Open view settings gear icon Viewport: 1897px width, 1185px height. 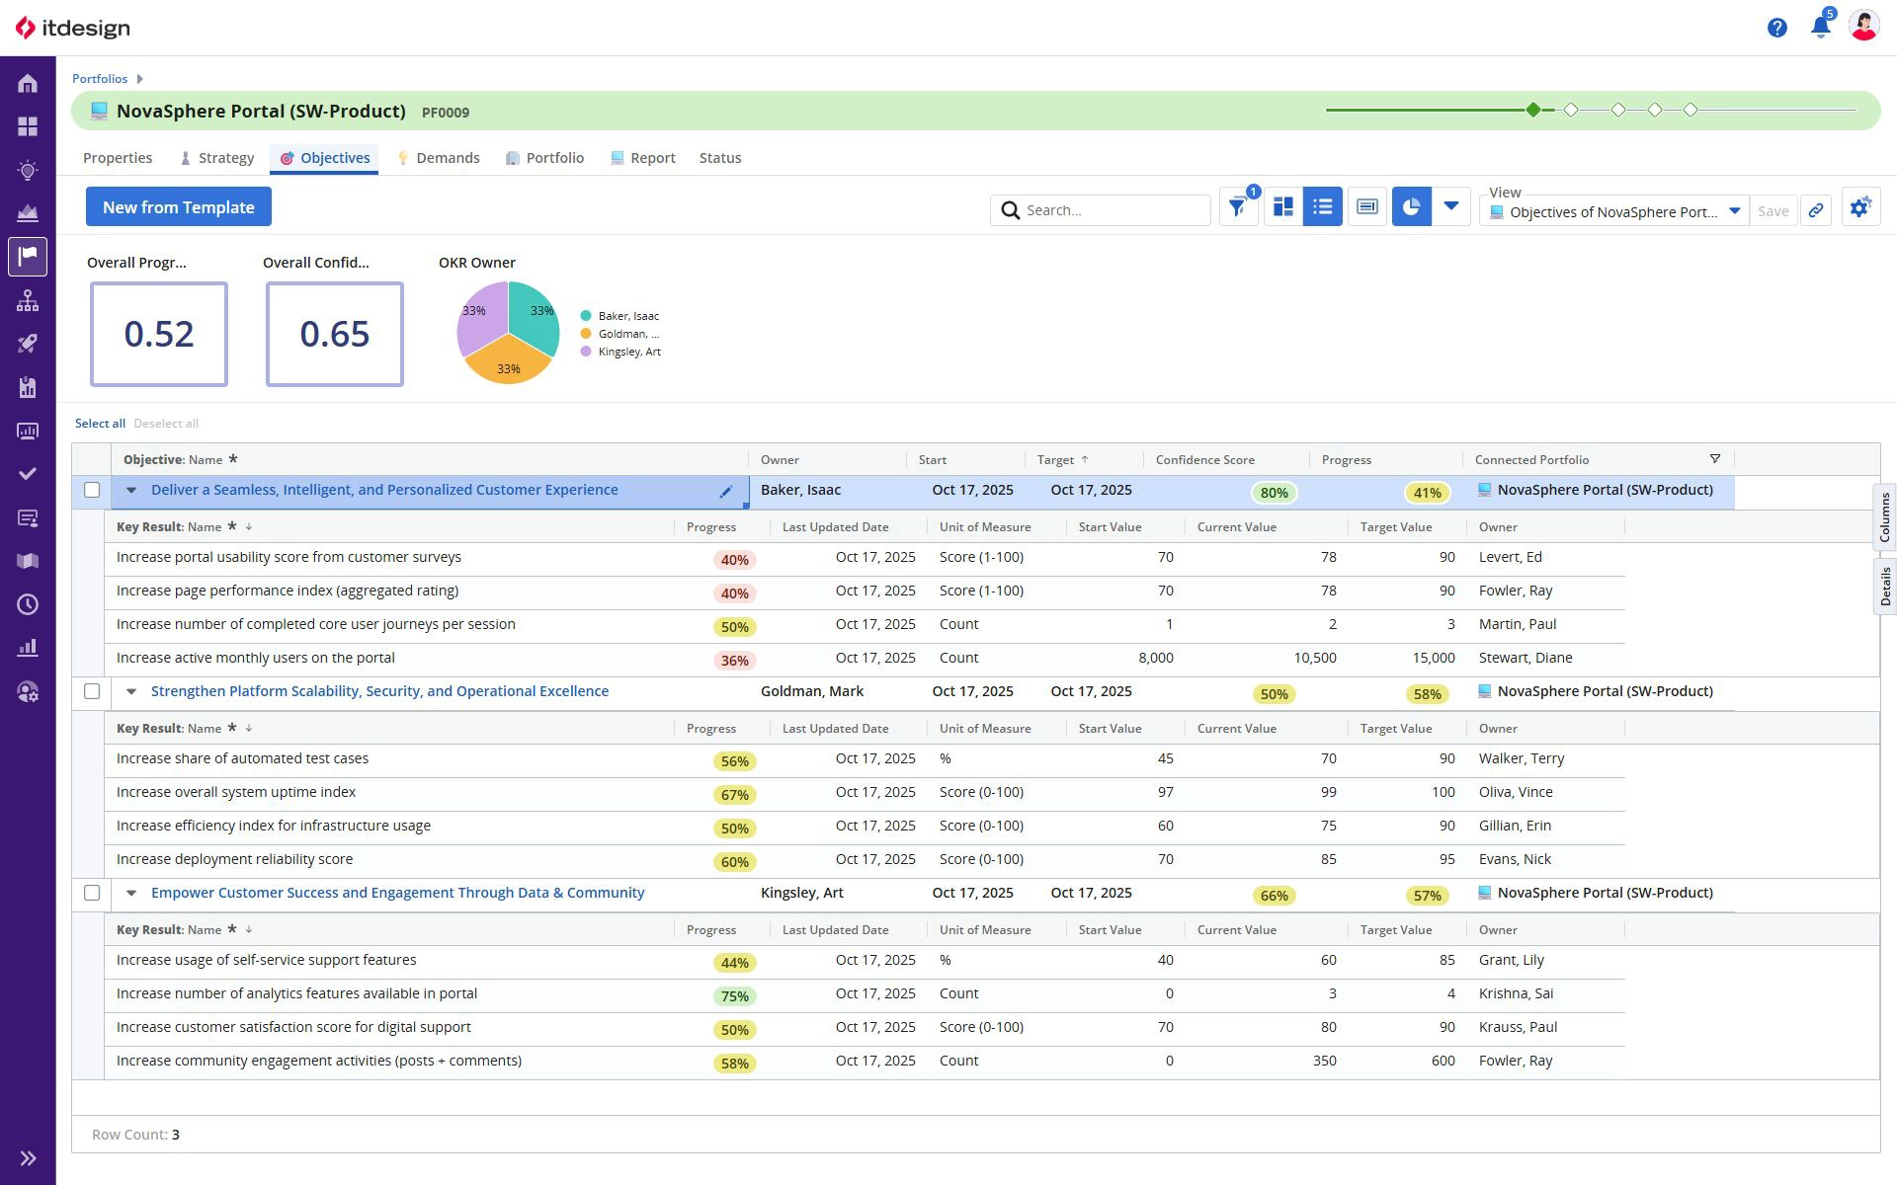[x=1860, y=207]
